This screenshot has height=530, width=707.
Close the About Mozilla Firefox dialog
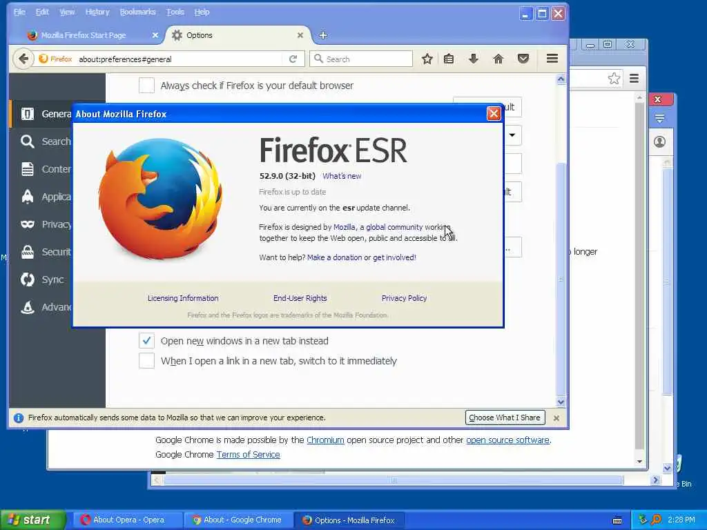[x=494, y=114]
